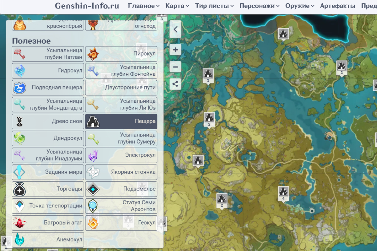Toggle Дендрокул markers

coord(48,138)
